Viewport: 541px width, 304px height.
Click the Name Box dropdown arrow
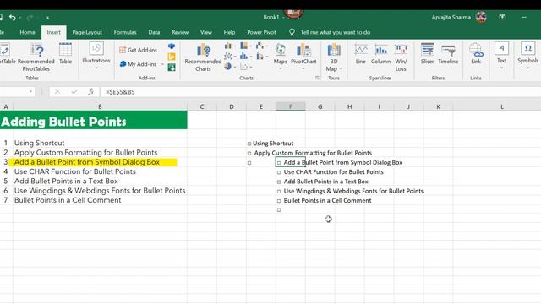click(30, 92)
